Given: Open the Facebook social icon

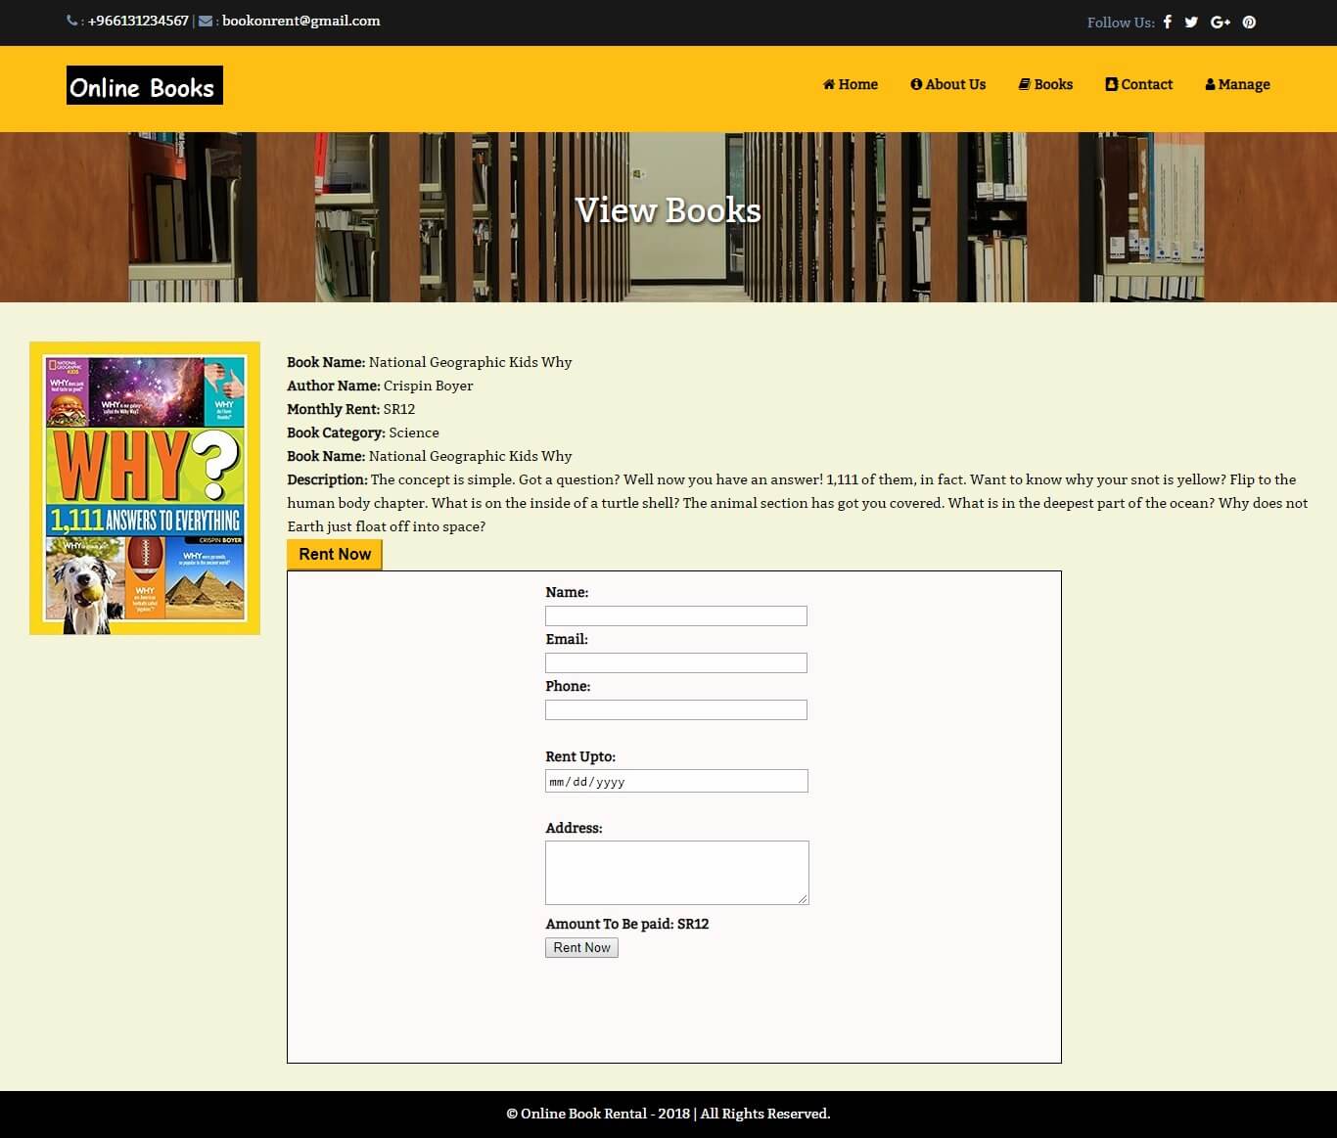Looking at the screenshot, I should (1167, 22).
